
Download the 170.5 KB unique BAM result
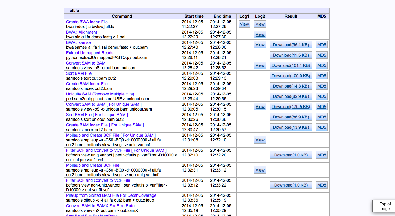point(291,107)
